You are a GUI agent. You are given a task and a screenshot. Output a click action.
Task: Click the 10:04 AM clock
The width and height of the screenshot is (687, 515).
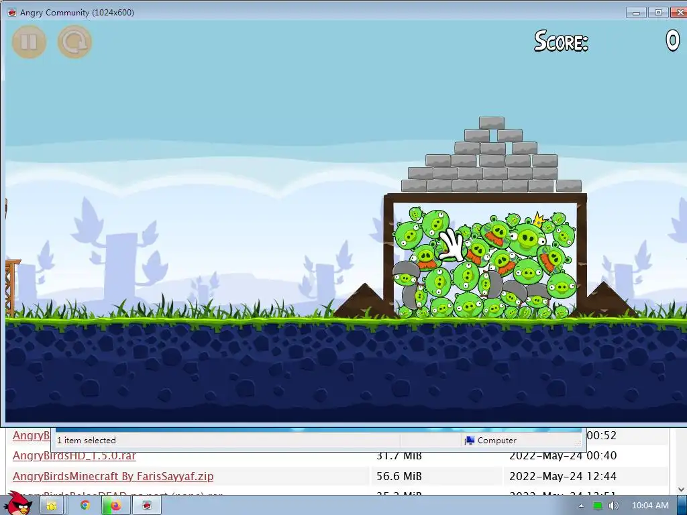650,506
